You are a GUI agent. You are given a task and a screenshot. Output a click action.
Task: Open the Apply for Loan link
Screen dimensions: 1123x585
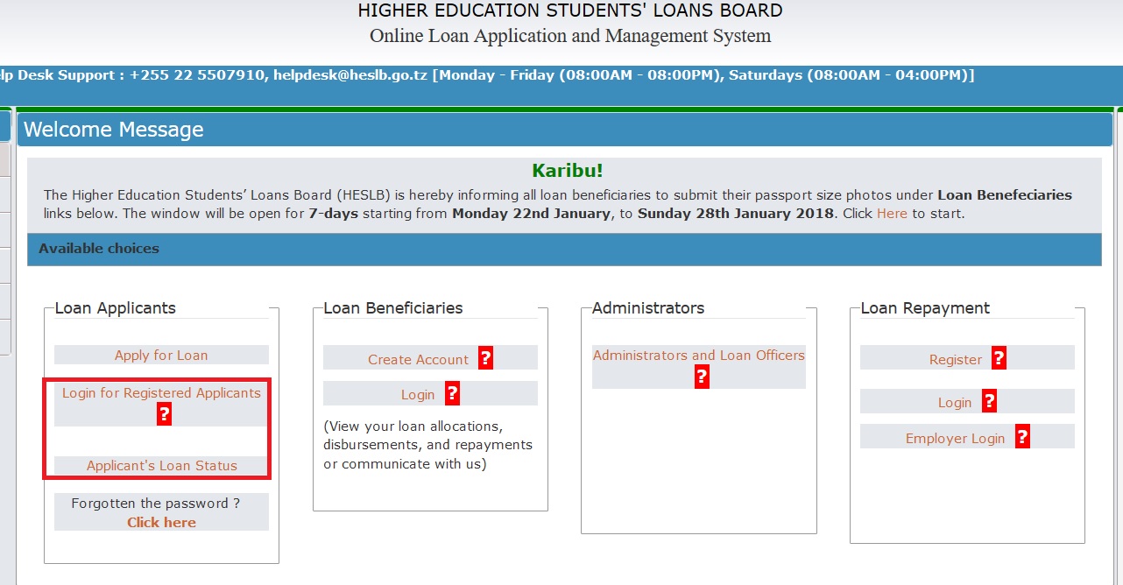pyautogui.click(x=161, y=356)
